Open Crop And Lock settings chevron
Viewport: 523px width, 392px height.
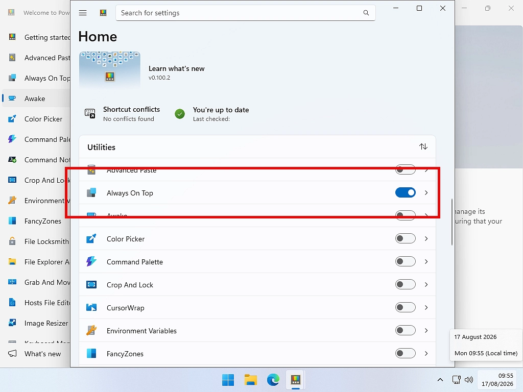[x=426, y=285]
